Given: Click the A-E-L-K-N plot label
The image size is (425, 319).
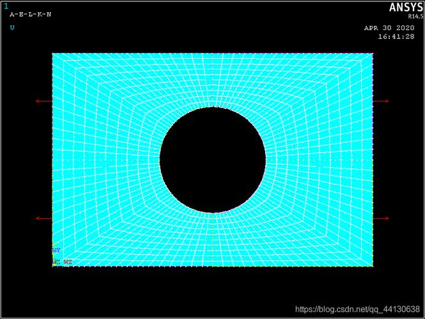Looking at the screenshot, I should pyautogui.click(x=31, y=14).
